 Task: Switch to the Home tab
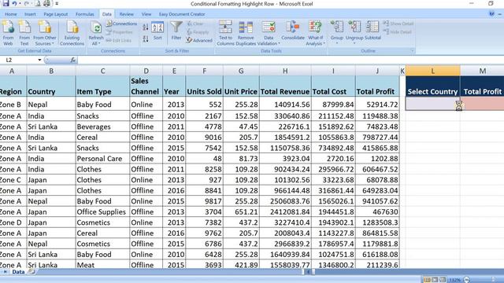(x=10, y=14)
